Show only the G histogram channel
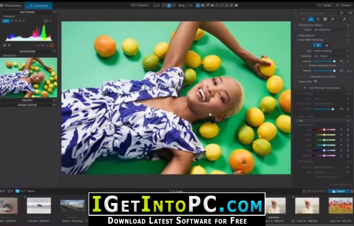This screenshot has width=354, height=226. pos(16,21)
